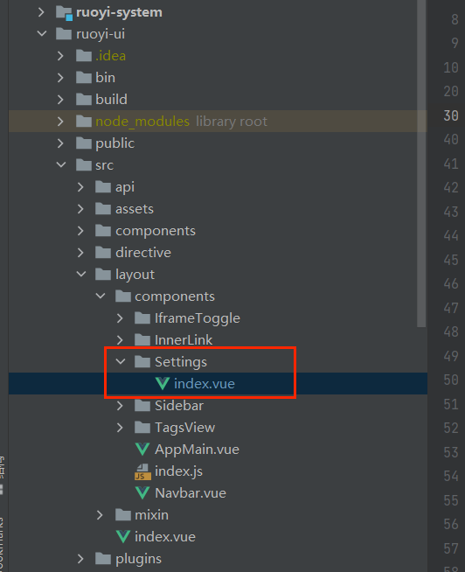Viewport: 465px width, 572px height.
Task: Click the node_modules folder icon
Action: click(x=84, y=121)
